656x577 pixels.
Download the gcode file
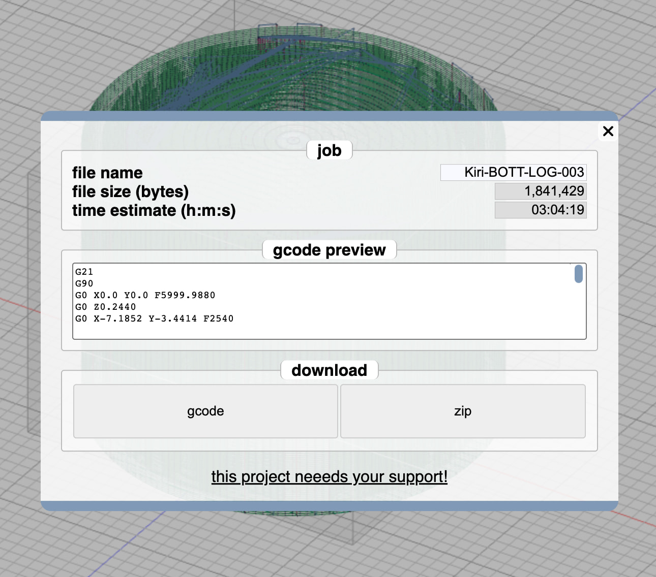205,411
